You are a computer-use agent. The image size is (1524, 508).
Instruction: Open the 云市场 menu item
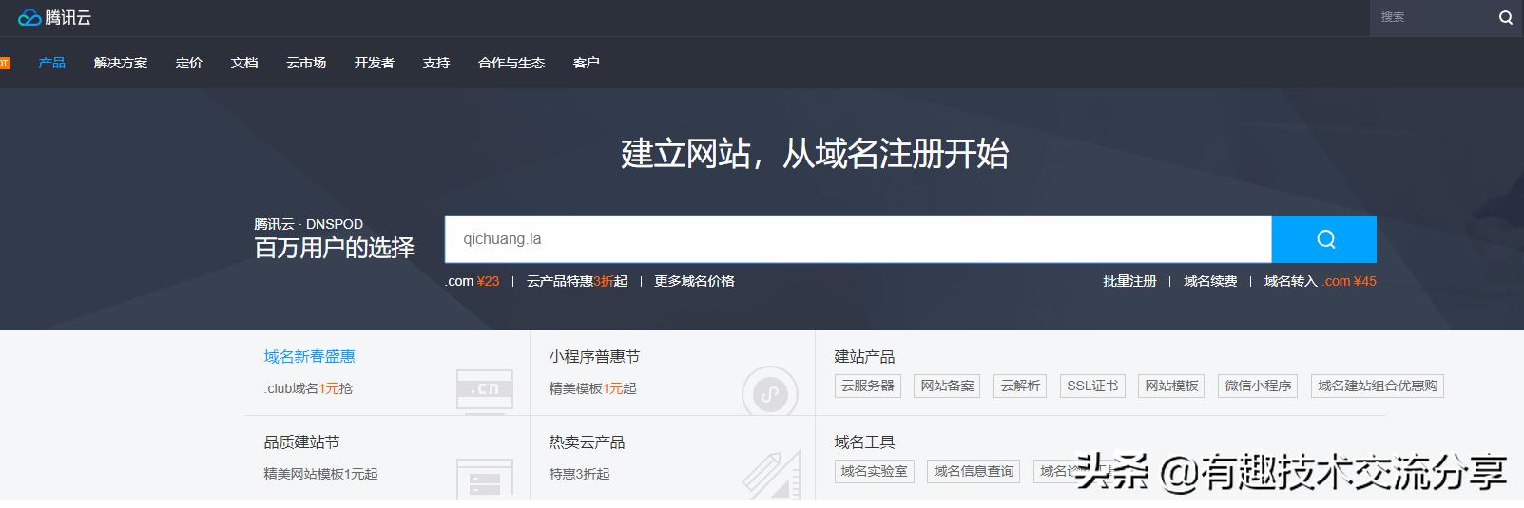pos(306,63)
